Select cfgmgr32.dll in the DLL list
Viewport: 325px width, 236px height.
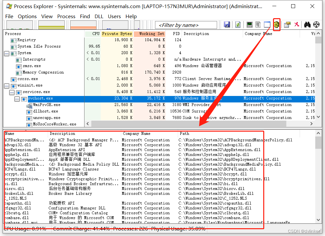[x=18, y=208]
